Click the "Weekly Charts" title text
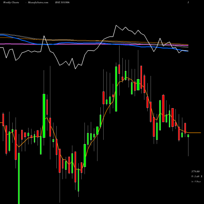Image resolution: width=204 pixels, height=204 pixels. point(11,2)
